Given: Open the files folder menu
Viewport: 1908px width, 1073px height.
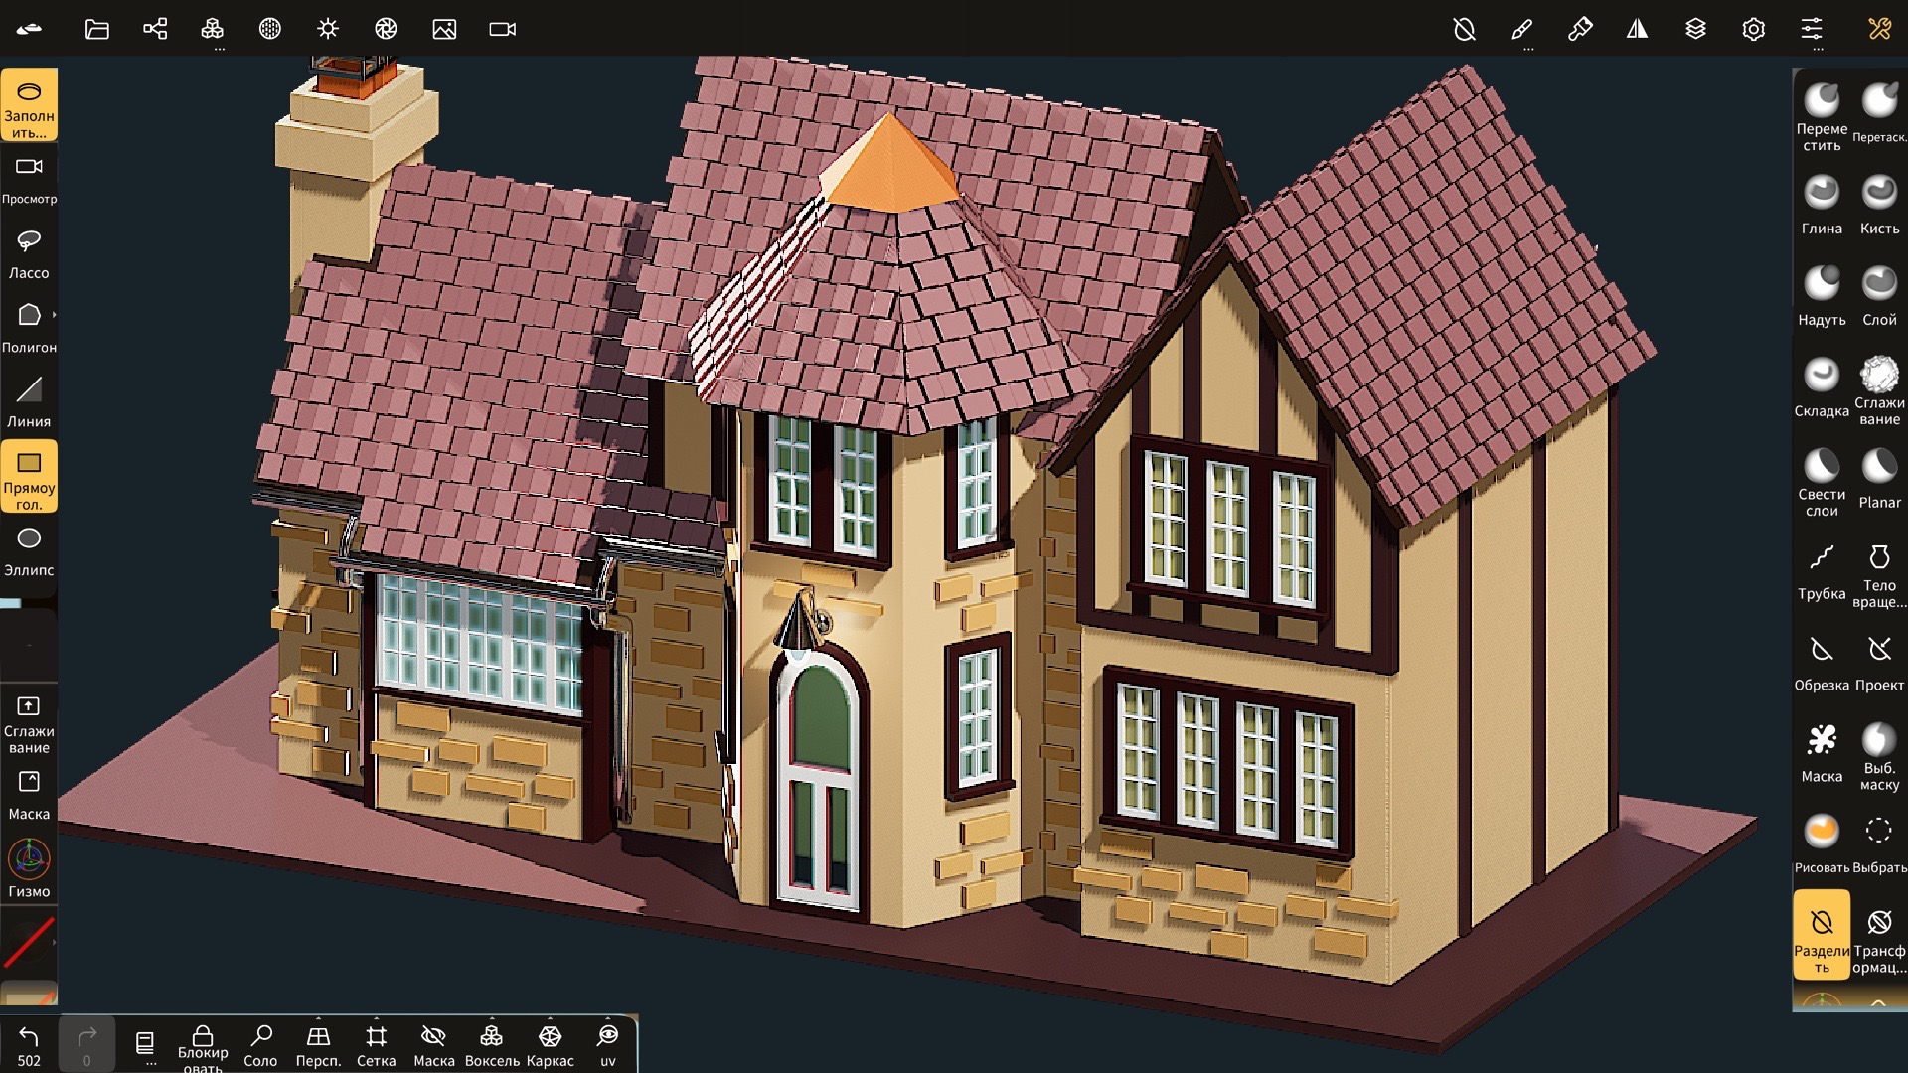Looking at the screenshot, I should tap(96, 29).
